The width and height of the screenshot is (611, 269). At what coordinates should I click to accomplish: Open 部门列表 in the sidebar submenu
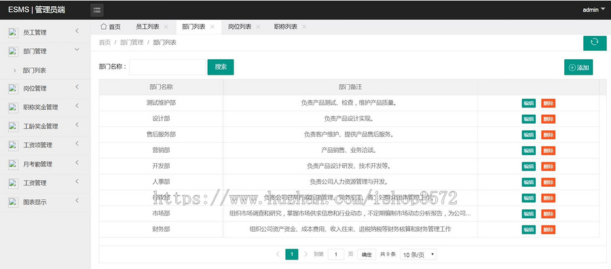click(35, 71)
